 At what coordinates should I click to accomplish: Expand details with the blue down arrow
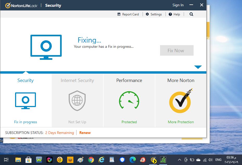198,67
